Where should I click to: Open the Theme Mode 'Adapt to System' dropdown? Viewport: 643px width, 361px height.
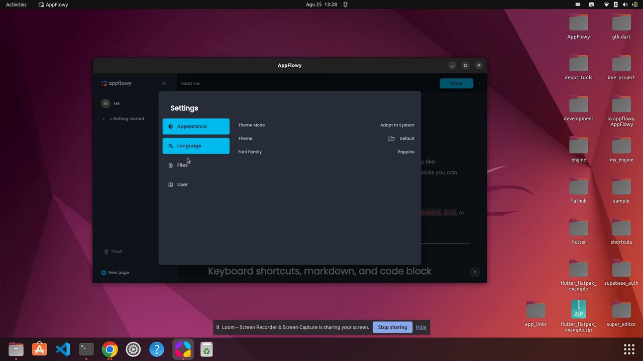pos(397,125)
